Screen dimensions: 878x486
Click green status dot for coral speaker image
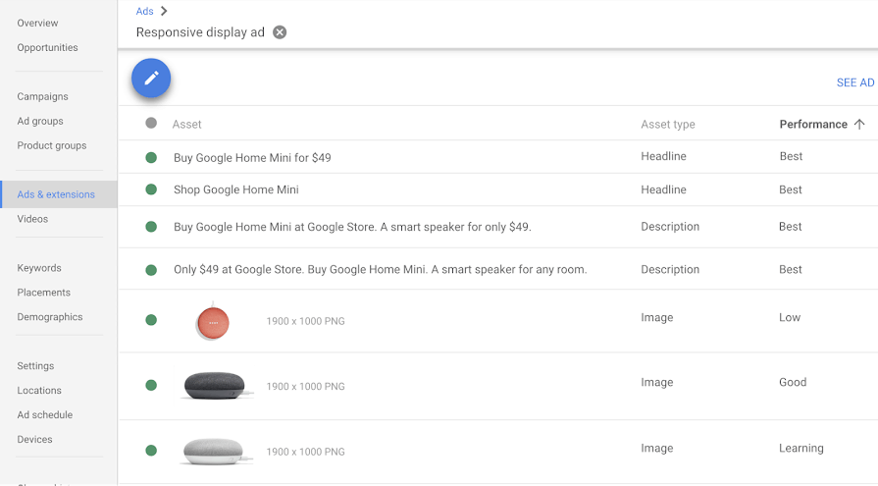coord(151,320)
